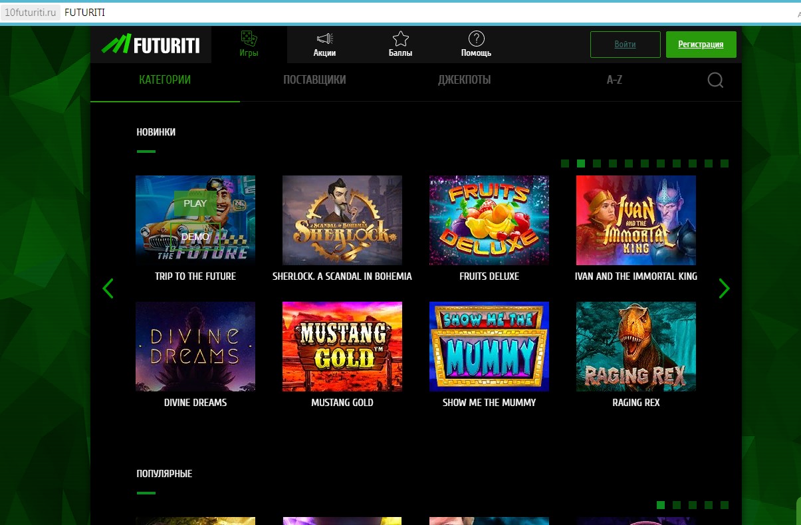Select last Популярные carousel page dot

click(725, 505)
